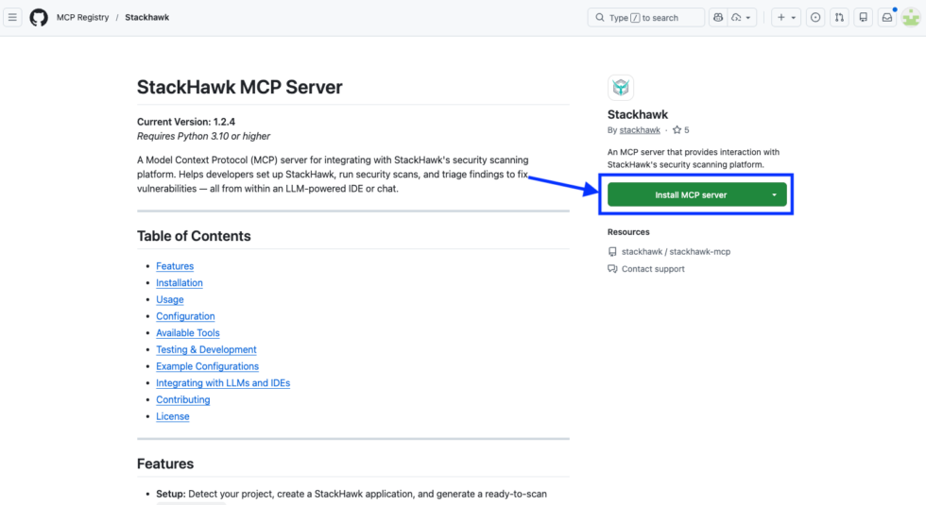The width and height of the screenshot is (926, 505).
Task: Click the Current Version: 1.2.4 text
Action: coord(186,122)
